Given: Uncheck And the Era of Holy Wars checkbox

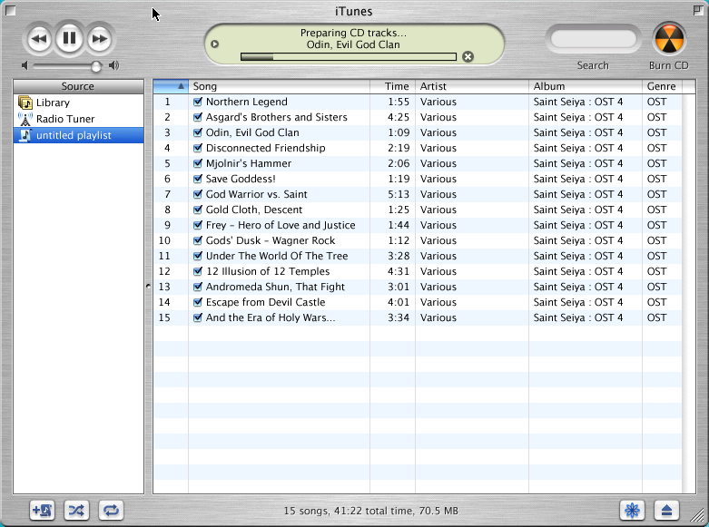Looking at the screenshot, I should tap(198, 317).
